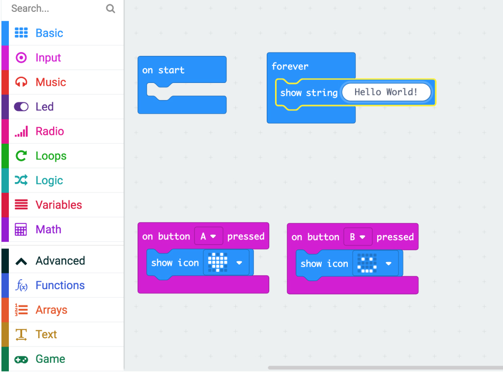Viewport: 503px width, 377px height.
Task: Edit the Hello World! string field
Action: (386, 92)
